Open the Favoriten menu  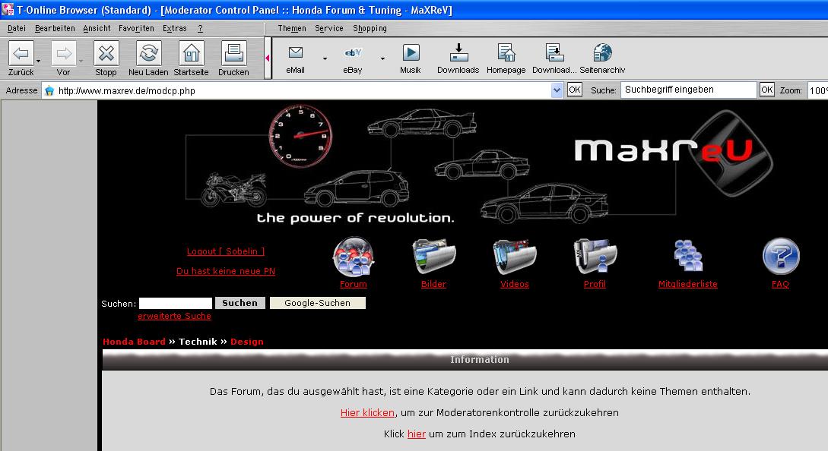136,28
